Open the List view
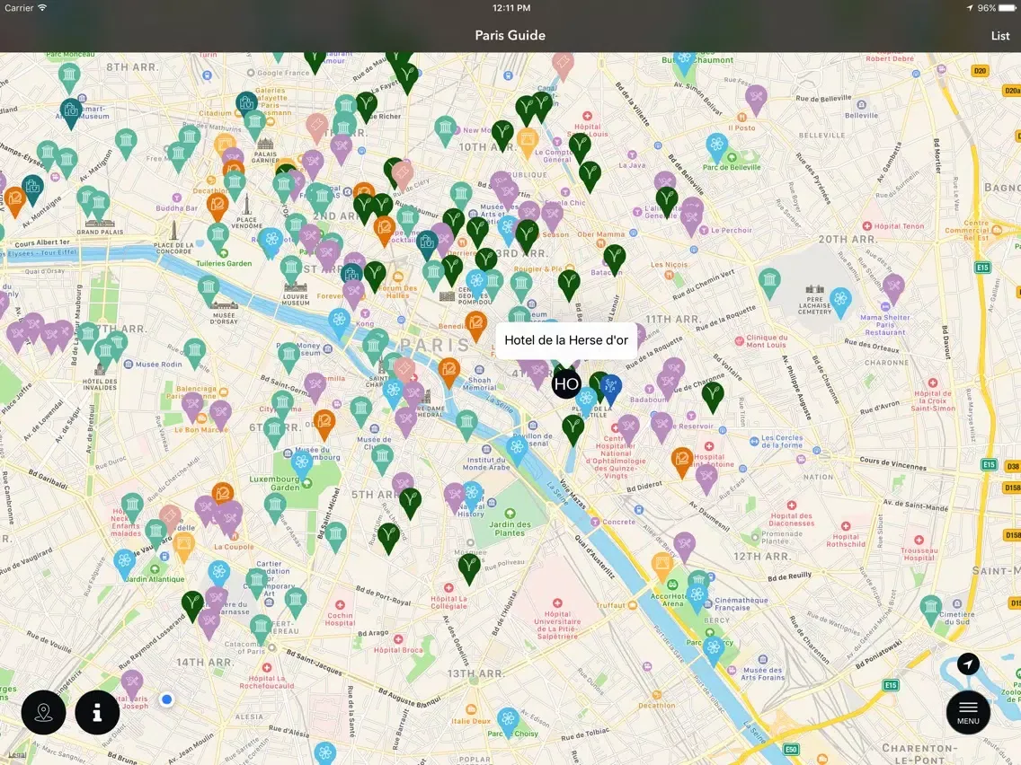1021x765 pixels. point(999,36)
